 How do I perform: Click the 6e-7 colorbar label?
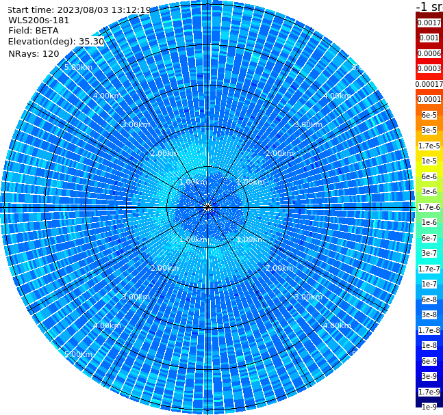point(429,238)
